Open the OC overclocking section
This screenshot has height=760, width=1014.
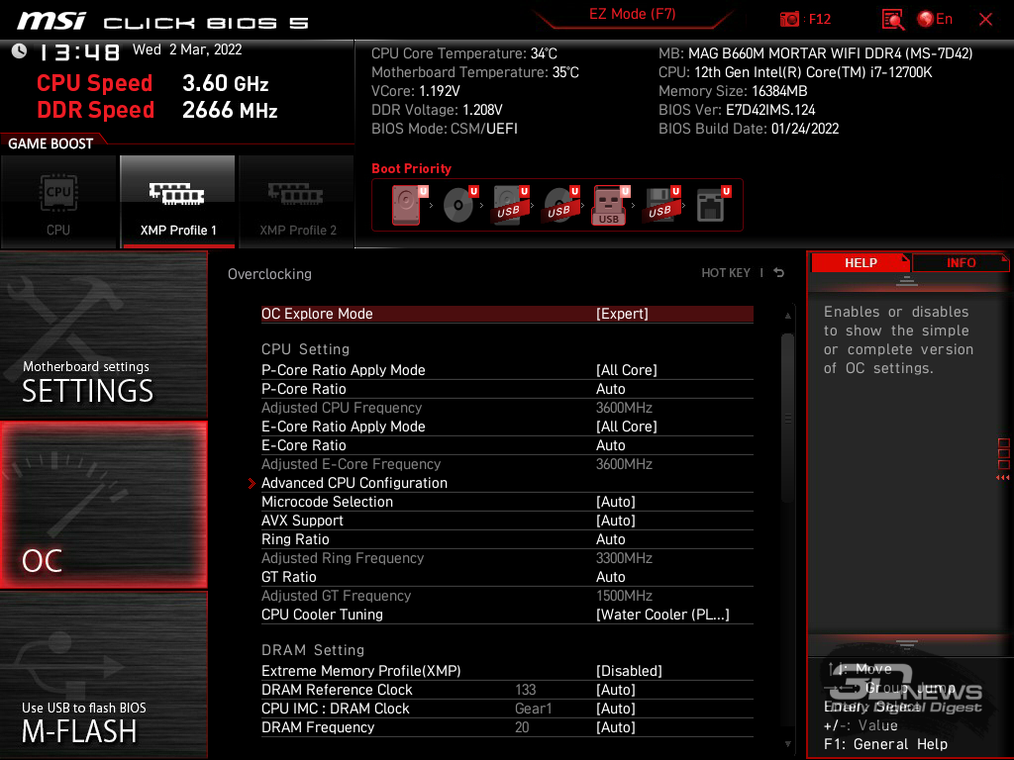click(103, 505)
